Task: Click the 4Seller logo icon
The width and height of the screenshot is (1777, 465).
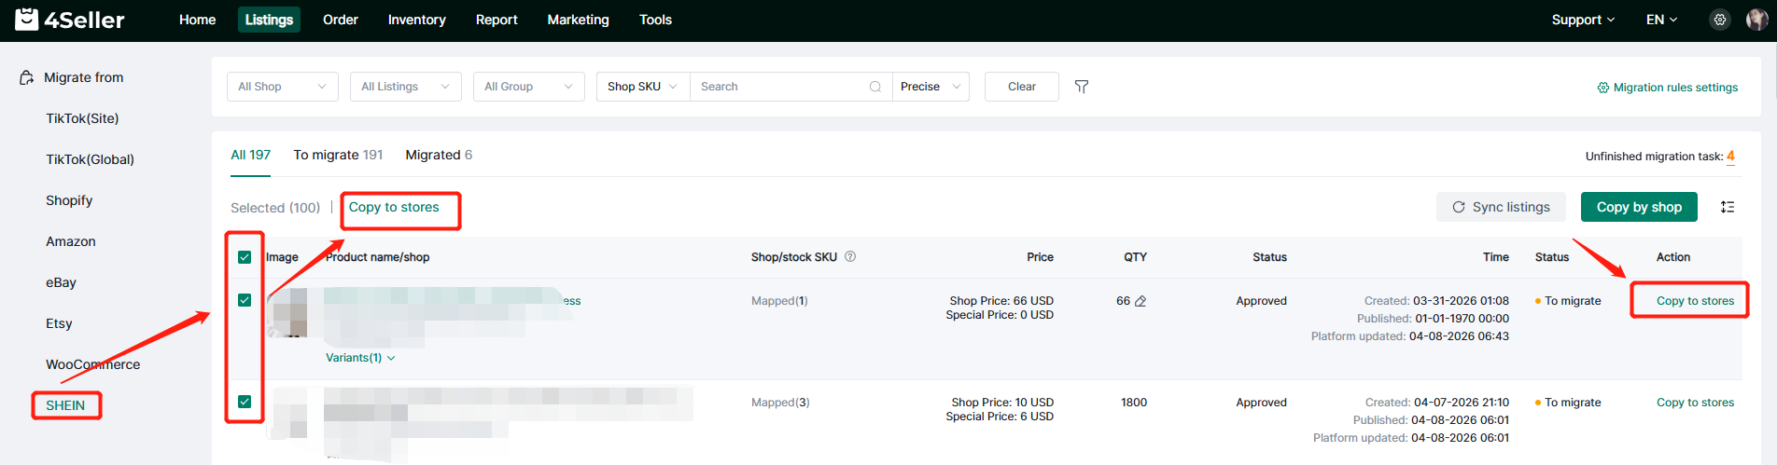Action: coord(27,20)
